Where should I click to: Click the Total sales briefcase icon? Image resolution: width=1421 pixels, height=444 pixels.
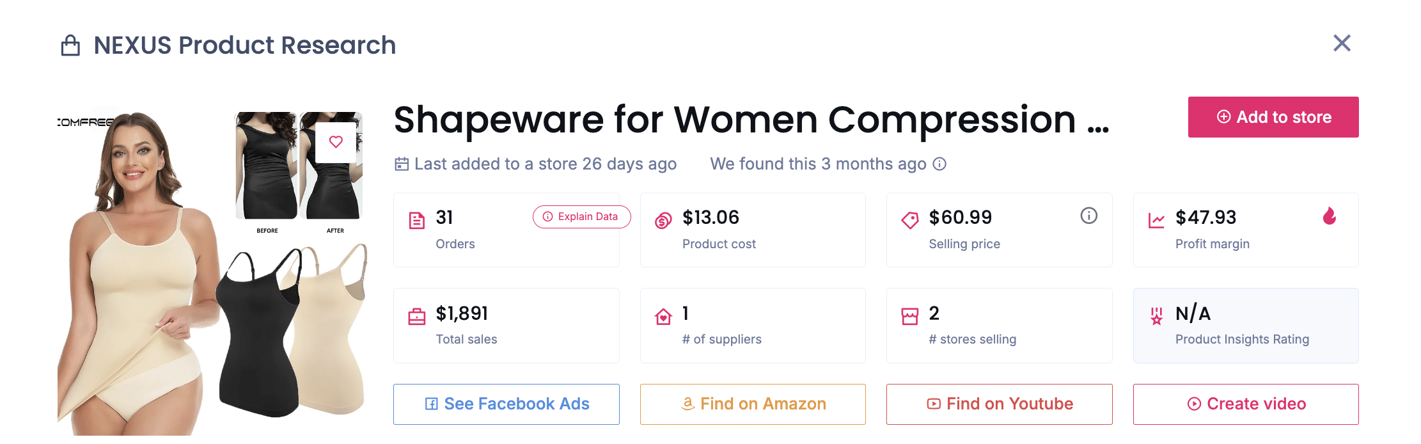[x=417, y=317]
